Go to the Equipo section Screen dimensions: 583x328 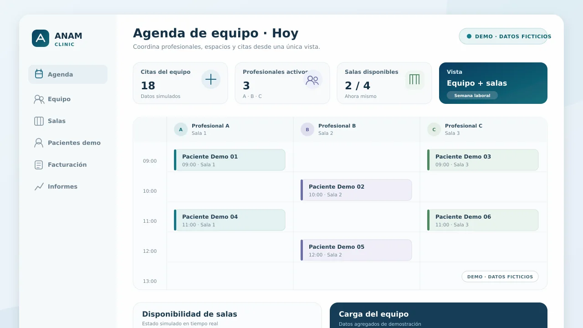(x=68, y=99)
